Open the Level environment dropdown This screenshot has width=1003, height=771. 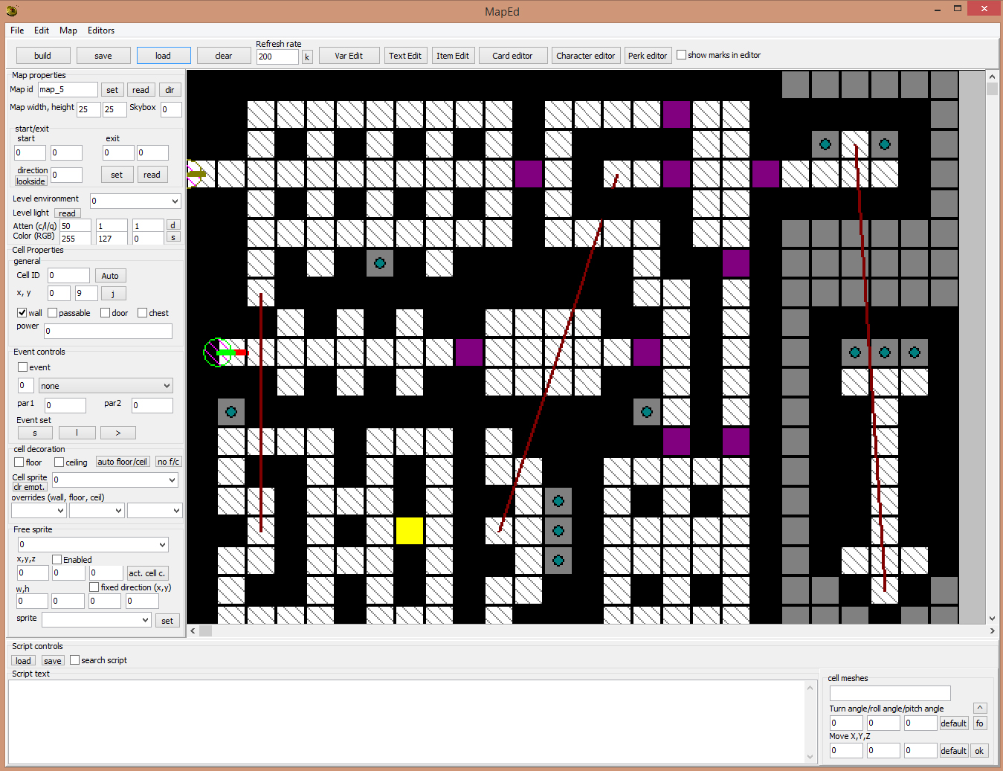pos(135,201)
